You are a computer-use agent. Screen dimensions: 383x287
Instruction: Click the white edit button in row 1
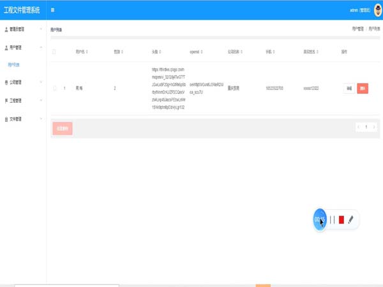[x=349, y=89]
